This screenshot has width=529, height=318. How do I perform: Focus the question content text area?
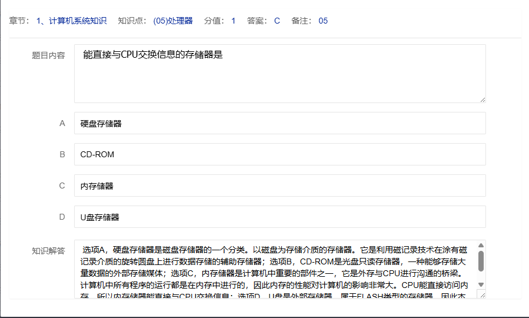(x=280, y=74)
